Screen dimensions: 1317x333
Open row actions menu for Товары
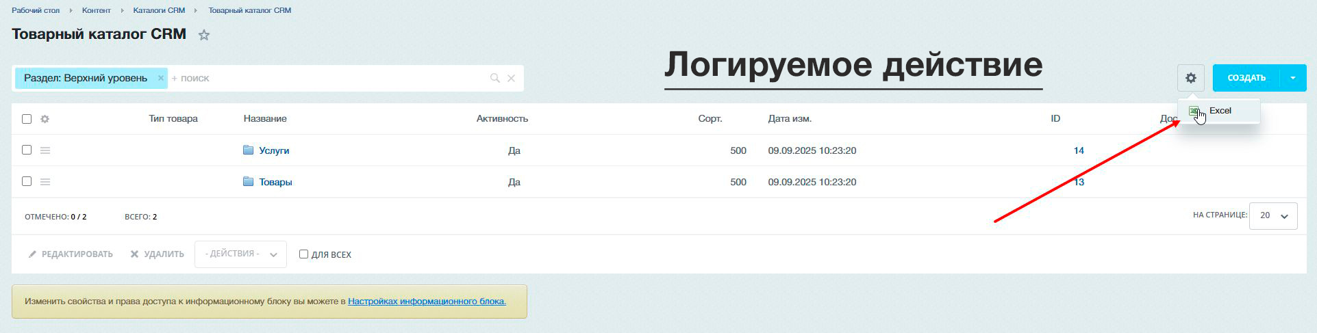pos(45,182)
